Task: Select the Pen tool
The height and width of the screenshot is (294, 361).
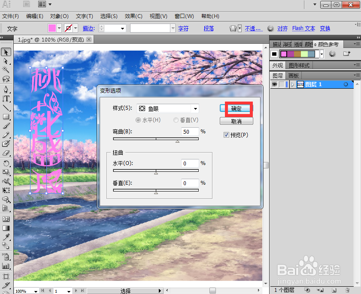Action: 6,89
